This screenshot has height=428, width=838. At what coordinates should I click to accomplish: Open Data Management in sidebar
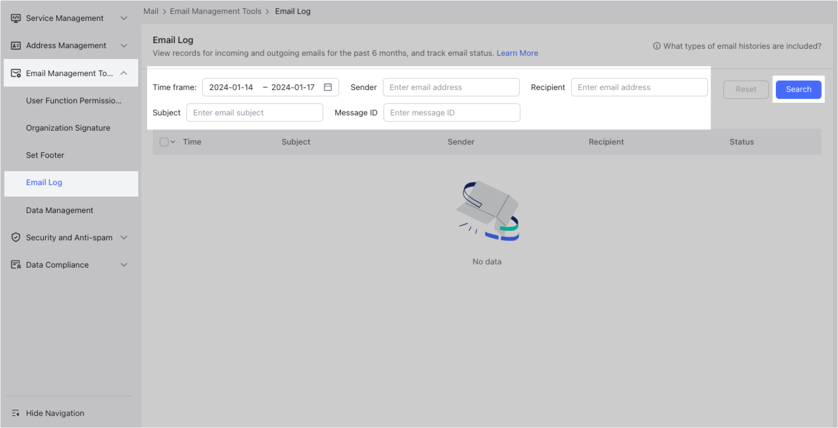60,211
